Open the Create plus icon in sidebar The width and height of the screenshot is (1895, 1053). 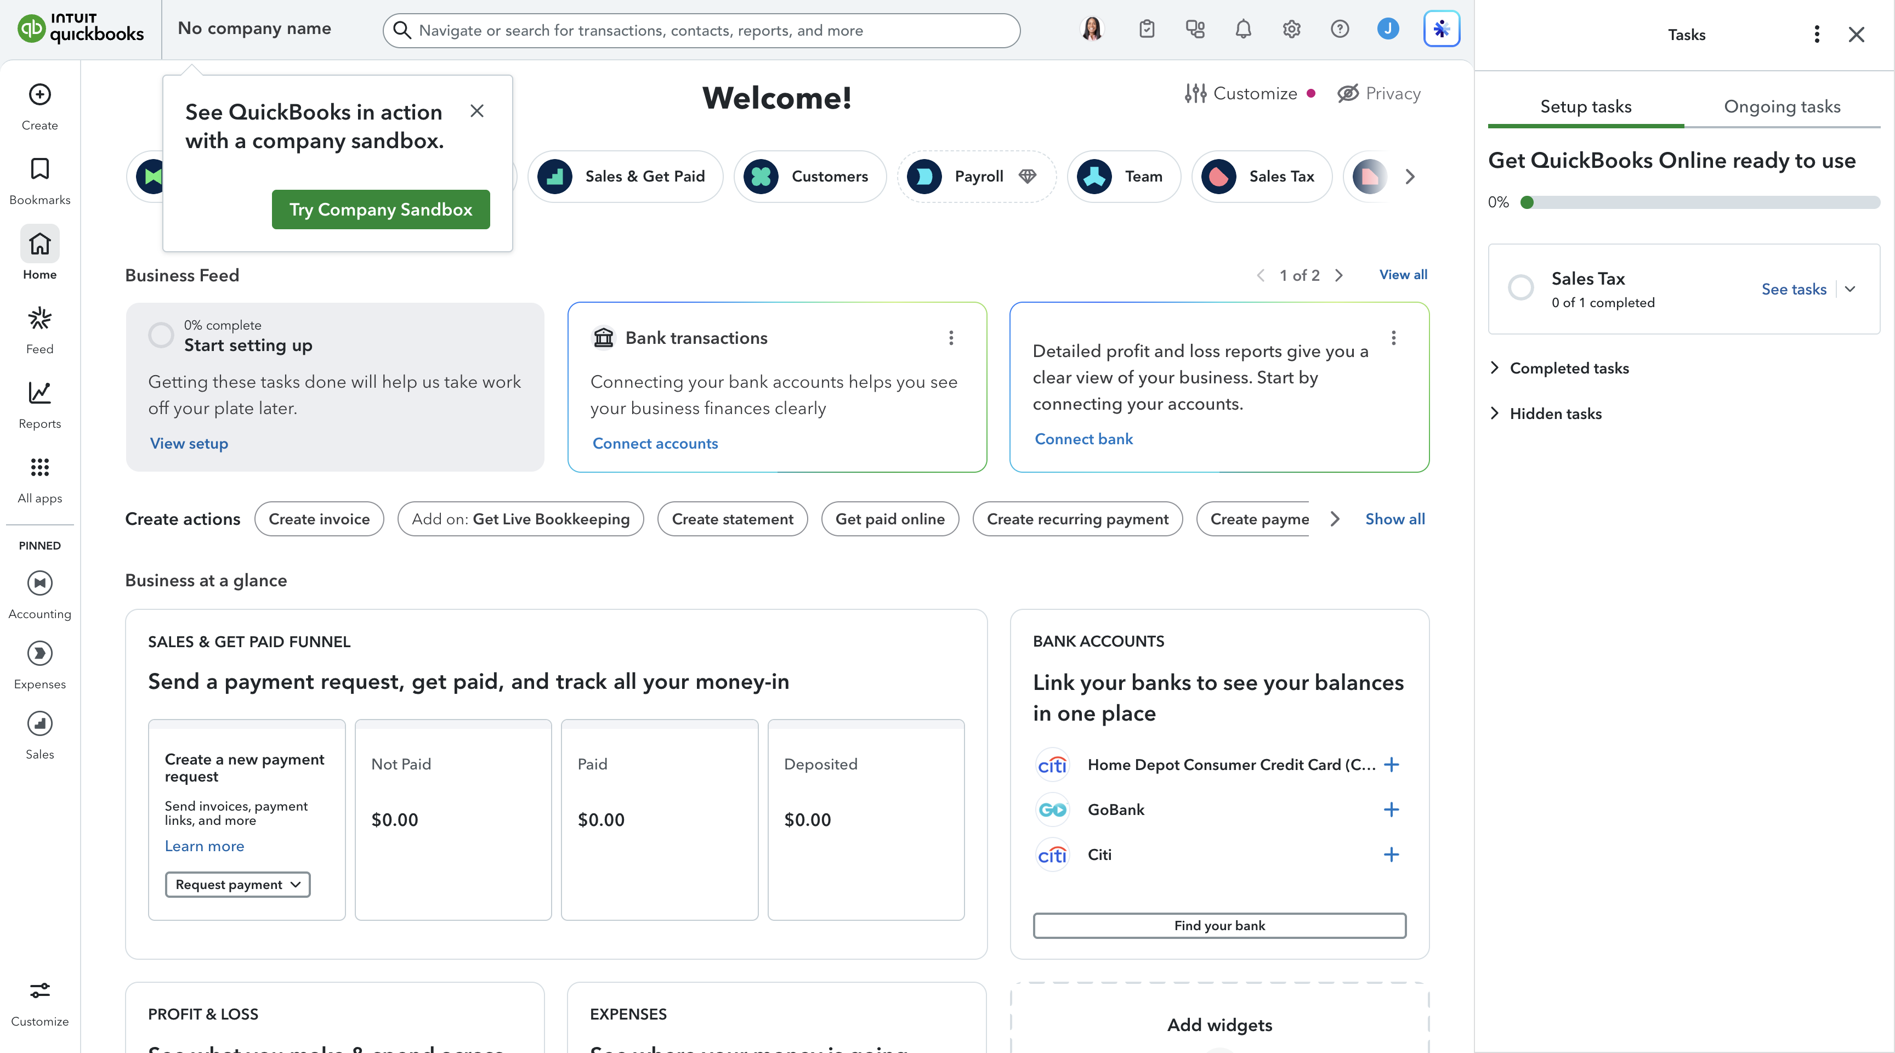coord(39,95)
